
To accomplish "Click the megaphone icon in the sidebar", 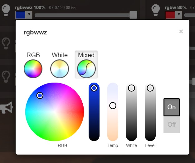I will pos(7,108).
